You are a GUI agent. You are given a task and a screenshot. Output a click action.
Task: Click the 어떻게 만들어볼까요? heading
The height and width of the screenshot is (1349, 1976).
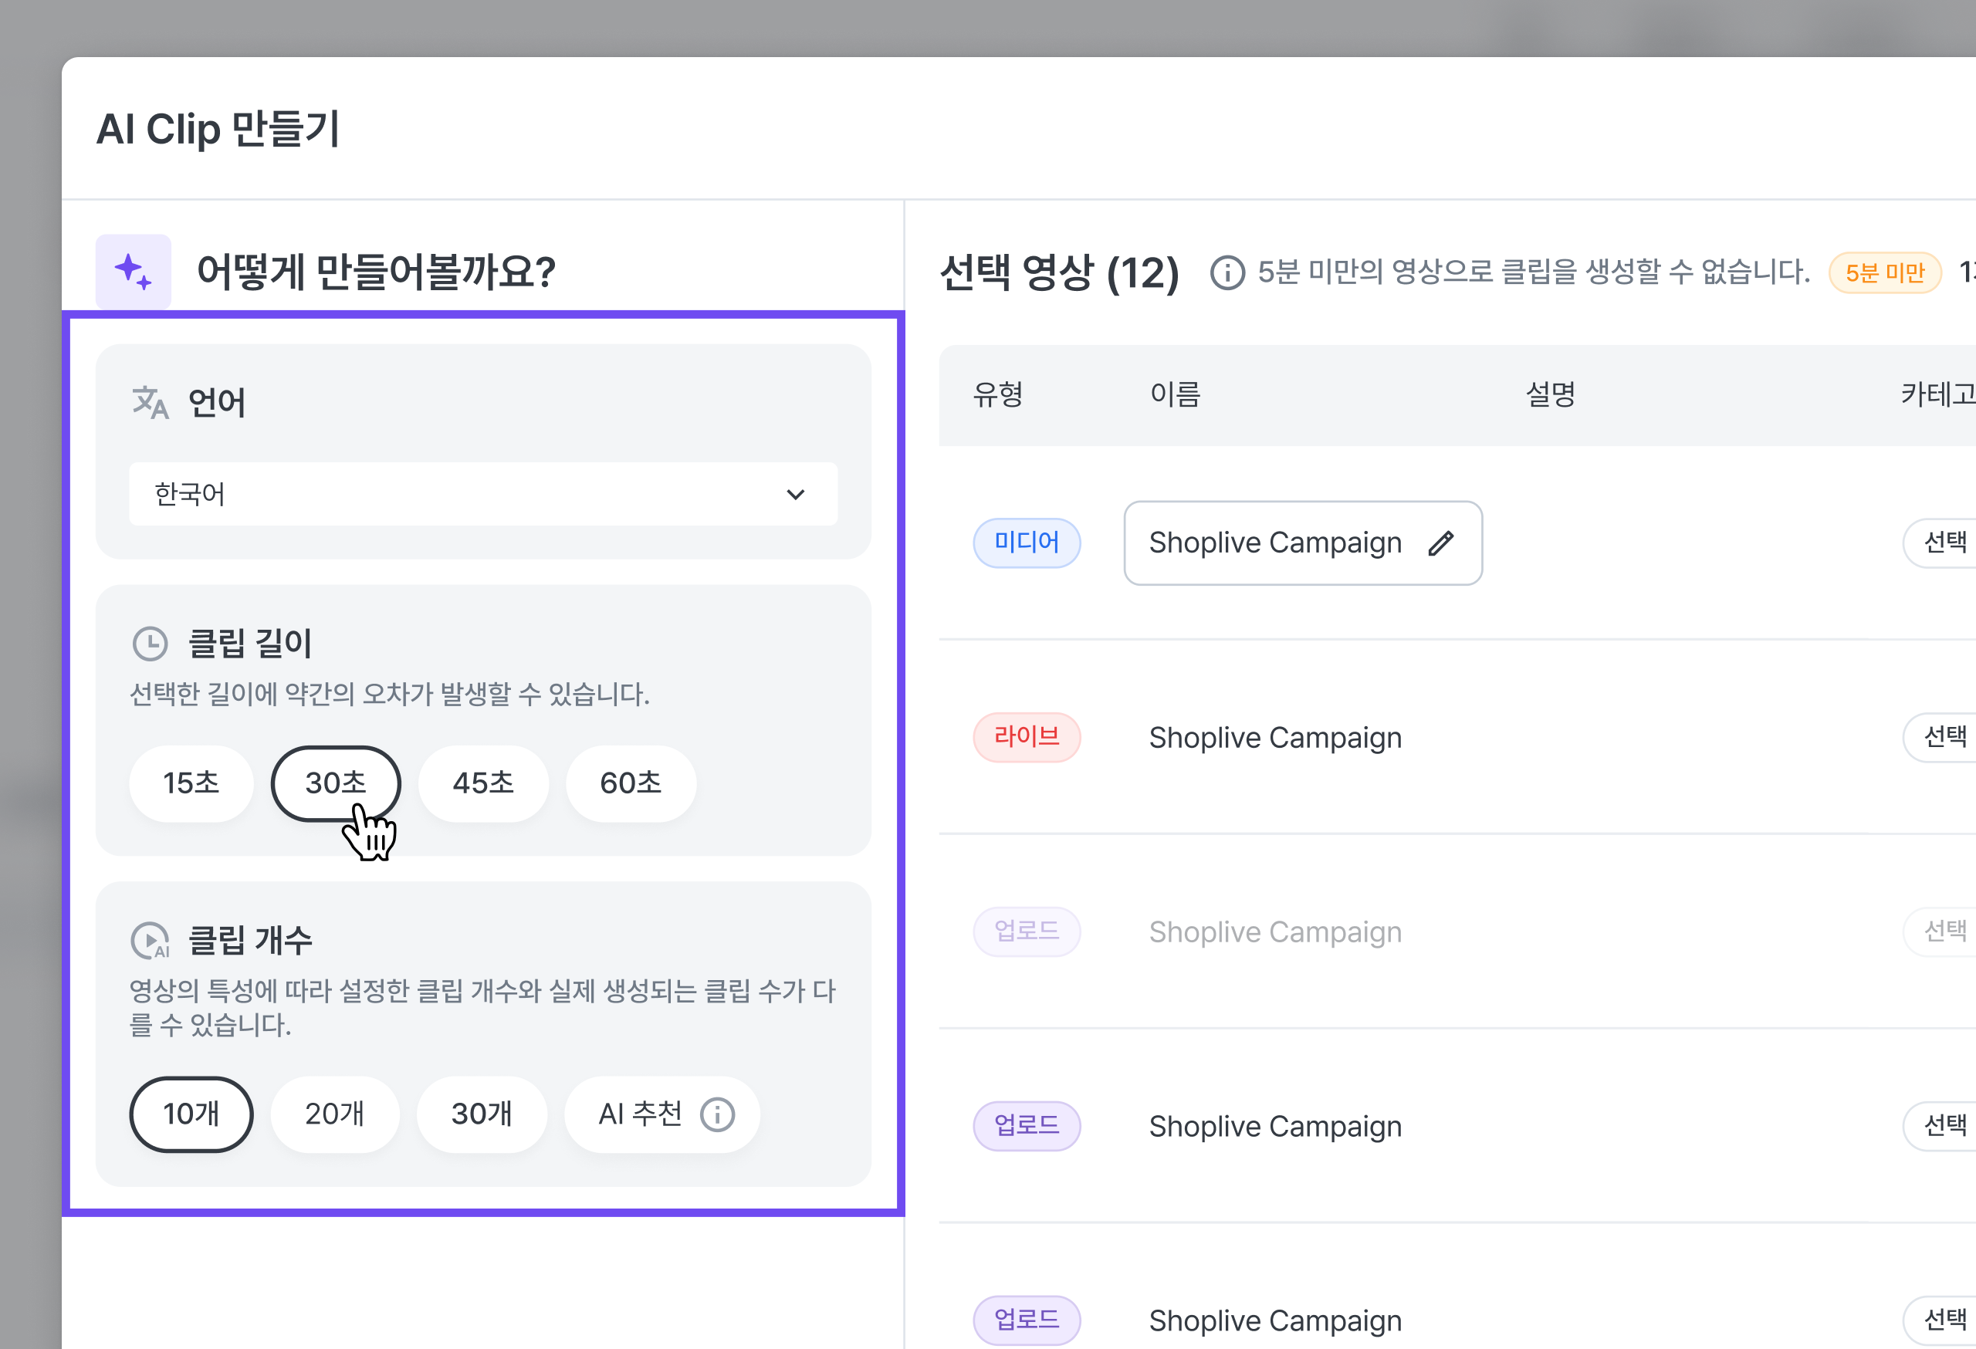[376, 272]
